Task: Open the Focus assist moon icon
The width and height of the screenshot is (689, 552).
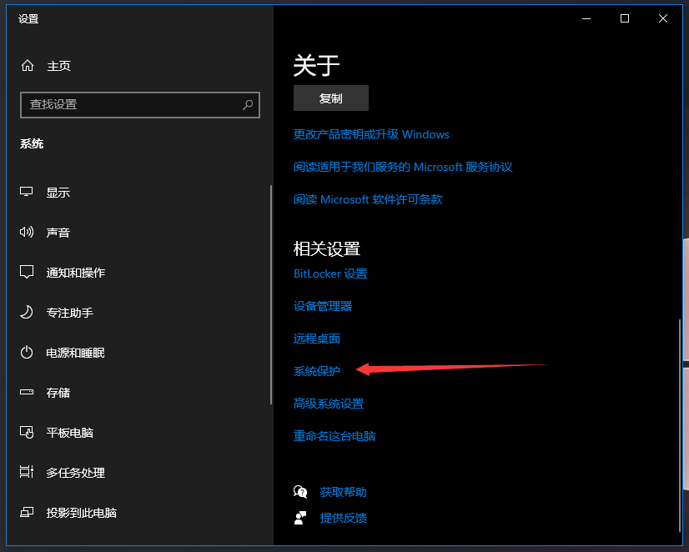Action: tap(27, 313)
